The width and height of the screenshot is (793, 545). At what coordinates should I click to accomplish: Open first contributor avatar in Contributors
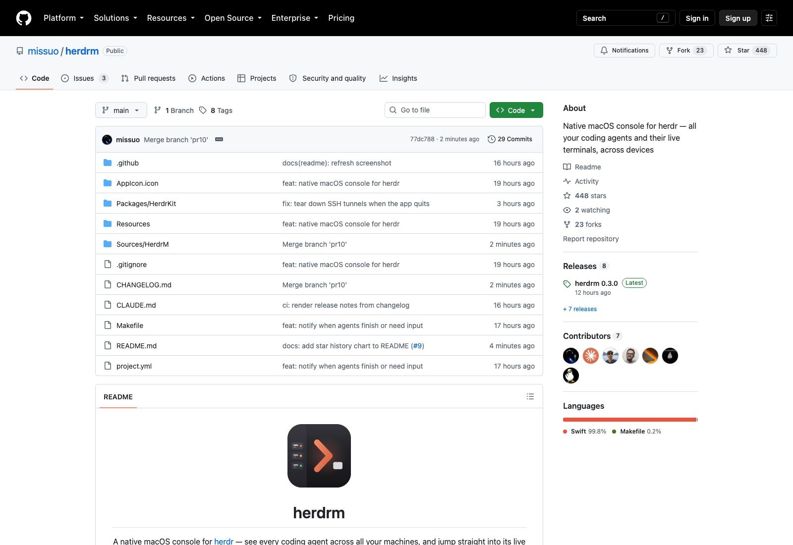[x=571, y=356]
